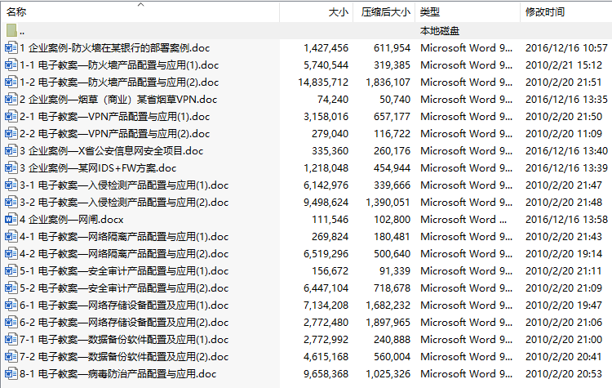Click the size value 6,519,296
612x388 pixels.
pyautogui.click(x=326, y=254)
